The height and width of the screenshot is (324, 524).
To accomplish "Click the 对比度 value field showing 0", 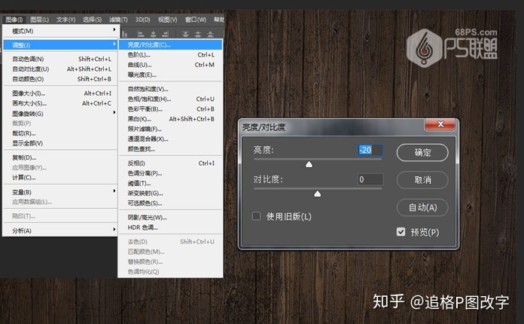I will (370, 179).
